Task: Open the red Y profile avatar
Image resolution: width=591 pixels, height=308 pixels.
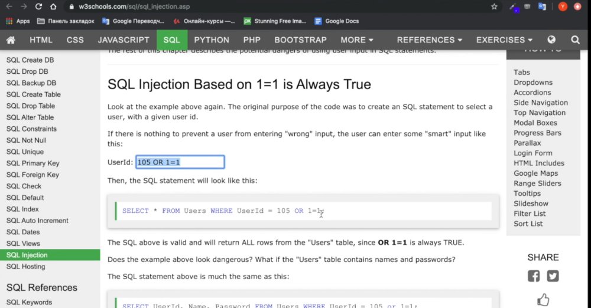Action: click(563, 6)
